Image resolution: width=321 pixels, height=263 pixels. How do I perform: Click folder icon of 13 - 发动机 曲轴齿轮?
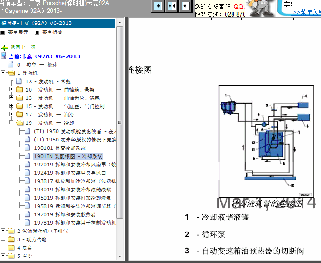tap(19, 98)
